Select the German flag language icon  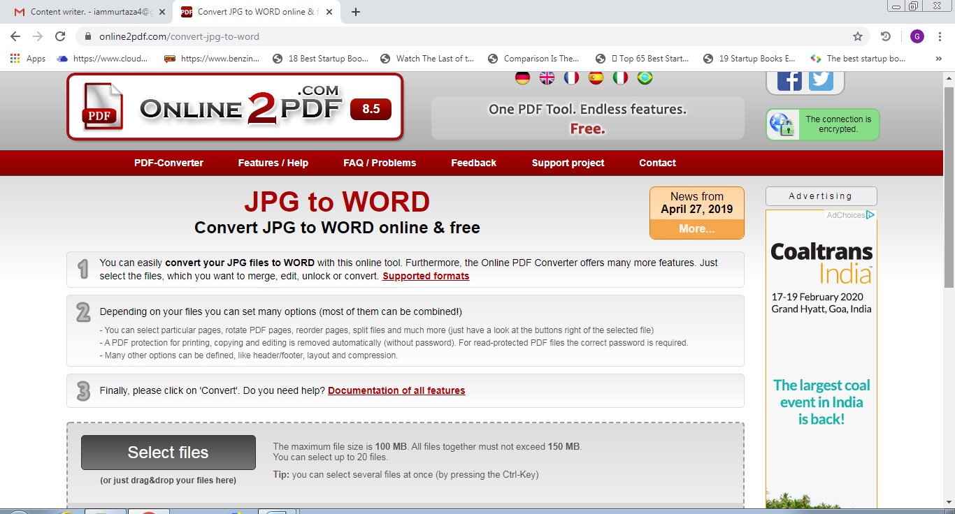pyautogui.click(x=522, y=78)
